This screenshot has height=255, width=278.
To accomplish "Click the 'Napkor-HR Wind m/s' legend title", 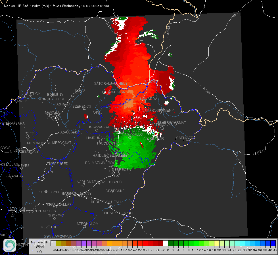I will (39, 246).
